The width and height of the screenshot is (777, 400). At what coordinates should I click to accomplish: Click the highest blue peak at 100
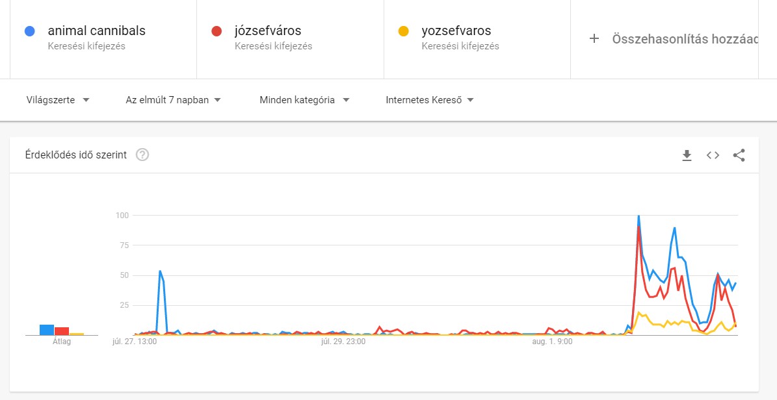pyautogui.click(x=639, y=216)
